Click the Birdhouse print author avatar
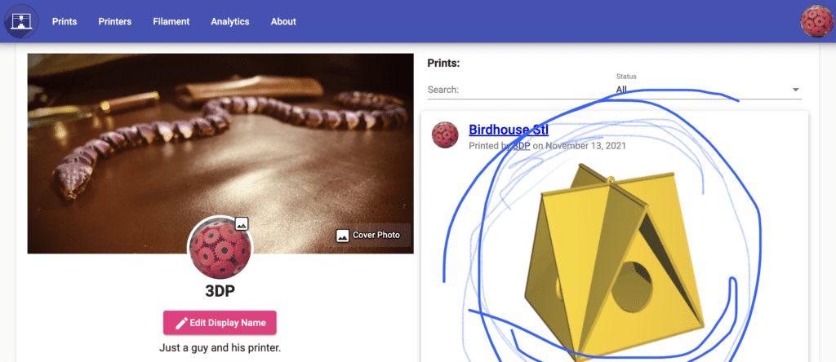 445,135
